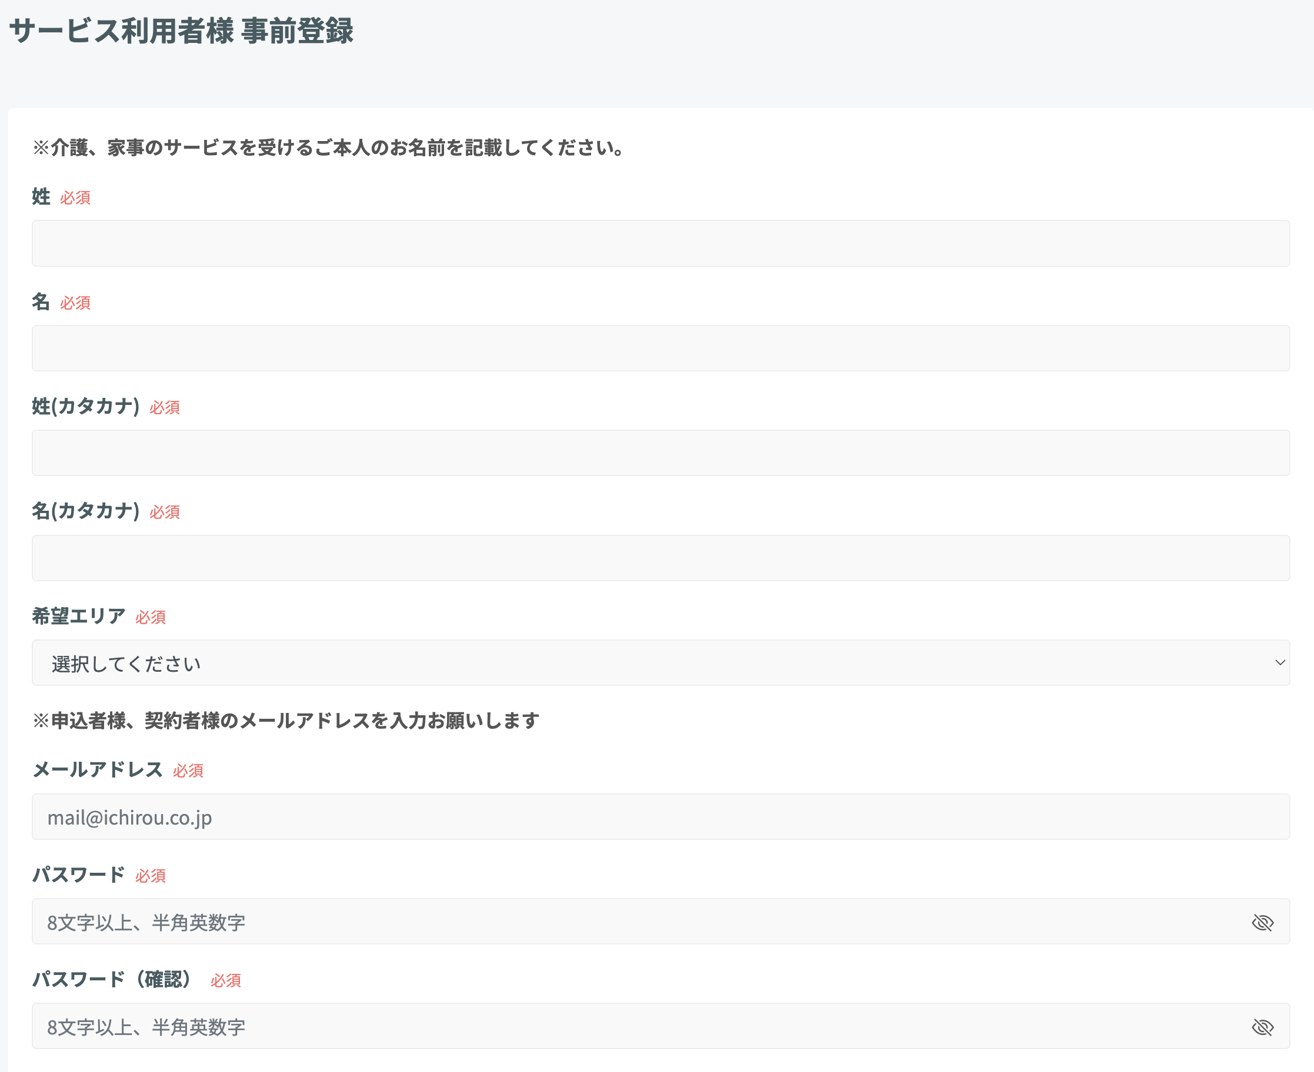Click the 必須 badge next to 姓
The image size is (1314, 1072).
(75, 197)
